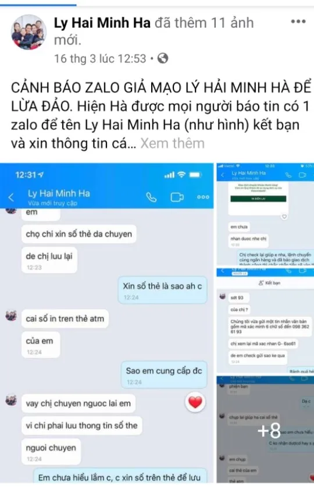Tap the red heart reaction icon

click(195, 402)
